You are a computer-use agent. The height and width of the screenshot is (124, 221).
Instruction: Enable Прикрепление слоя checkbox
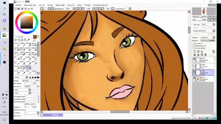click(x=193, y=46)
